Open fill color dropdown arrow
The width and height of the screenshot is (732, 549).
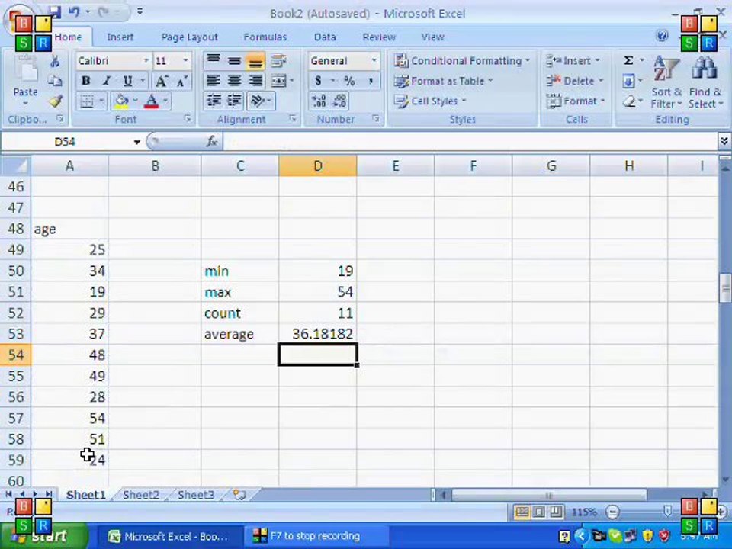click(x=135, y=101)
